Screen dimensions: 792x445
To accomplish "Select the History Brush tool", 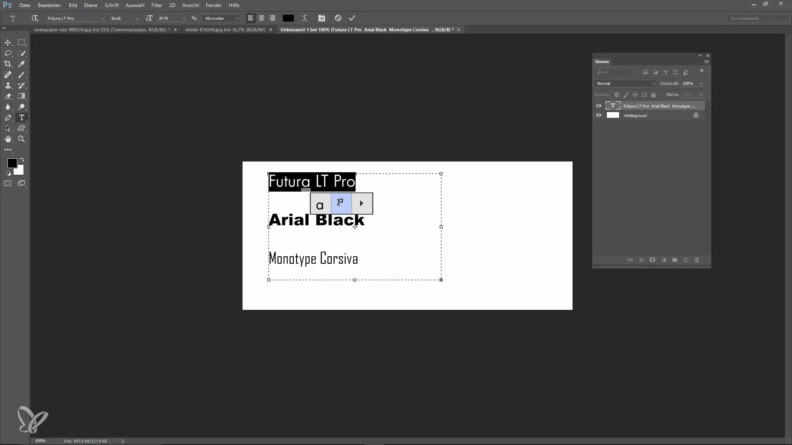I will [21, 85].
